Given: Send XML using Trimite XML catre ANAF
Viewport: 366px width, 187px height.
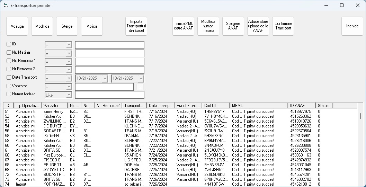Looking at the screenshot, I should coord(183,26).
